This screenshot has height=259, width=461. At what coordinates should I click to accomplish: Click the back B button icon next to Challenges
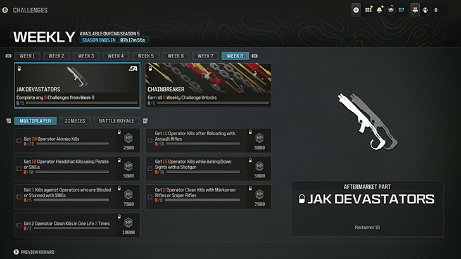[5, 10]
